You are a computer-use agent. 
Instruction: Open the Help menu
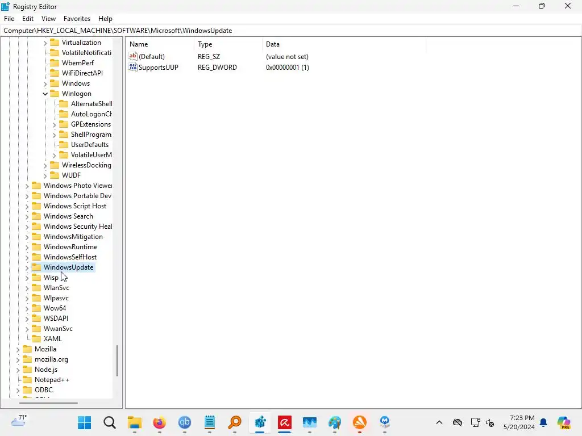click(x=105, y=19)
